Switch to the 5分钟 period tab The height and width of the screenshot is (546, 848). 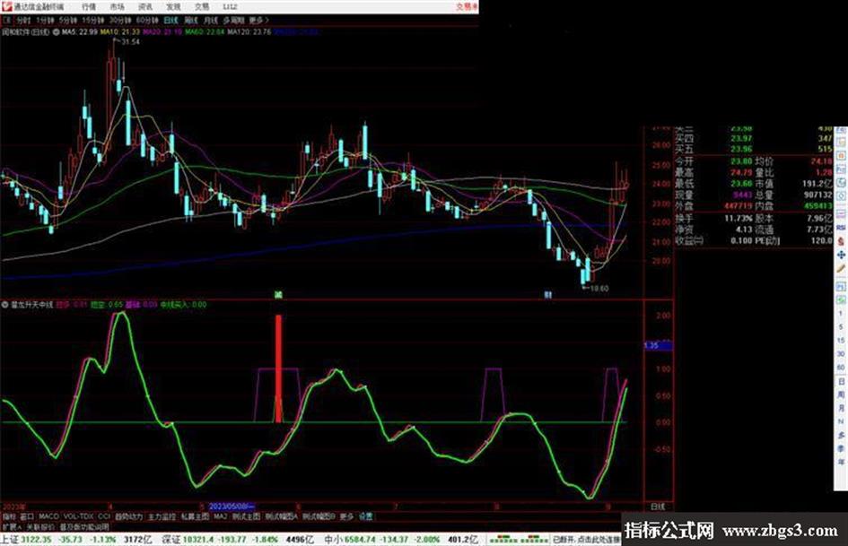click(x=68, y=21)
